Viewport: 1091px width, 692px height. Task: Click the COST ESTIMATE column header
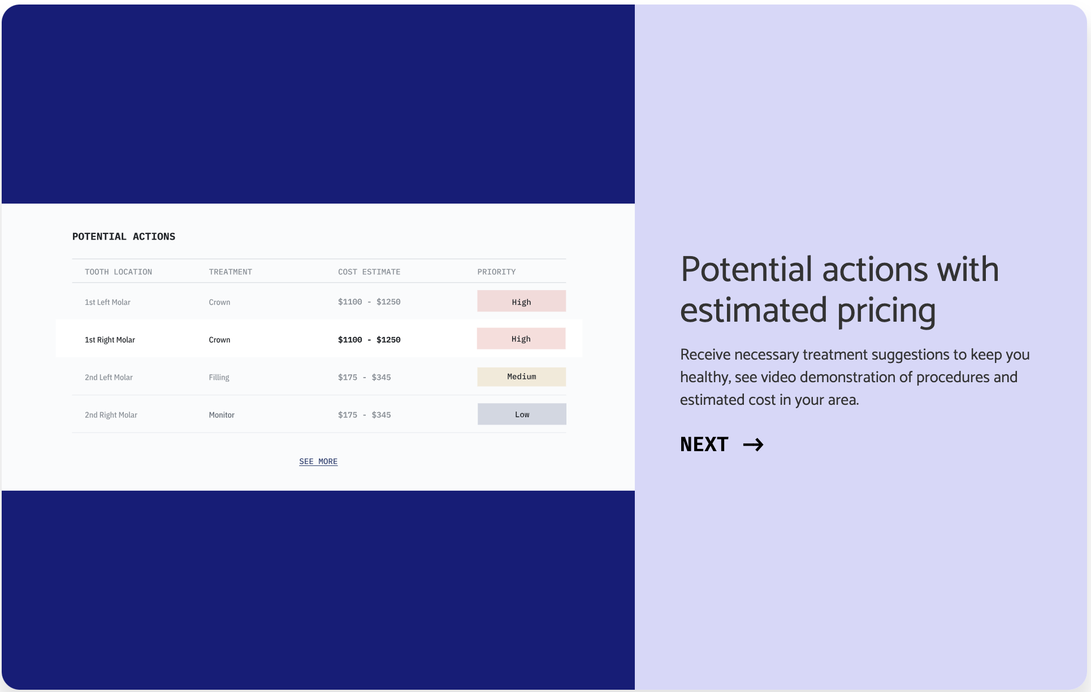click(369, 272)
